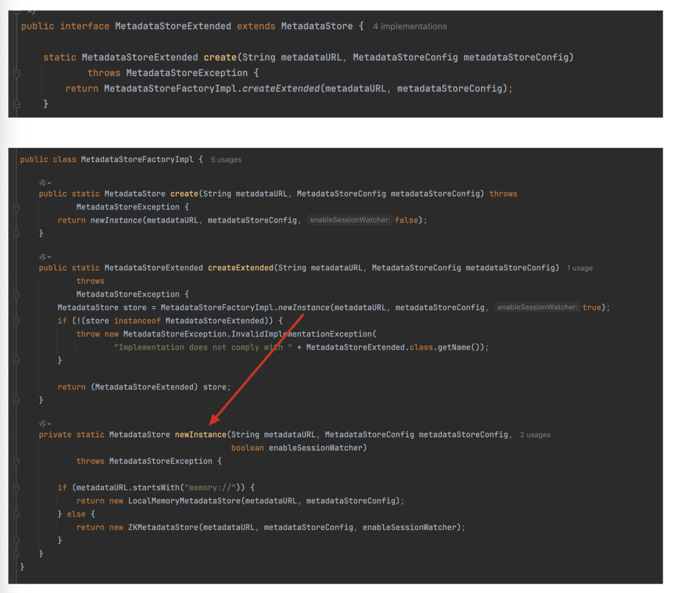The height and width of the screenshot is (593, 679).
Task: Click 'create' method name in MetadataStoreFactoryImpl
Action: click(x=184, y=194)
